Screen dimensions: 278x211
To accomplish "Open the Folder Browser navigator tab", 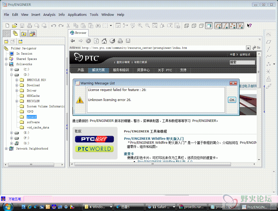I will point(15,33).
